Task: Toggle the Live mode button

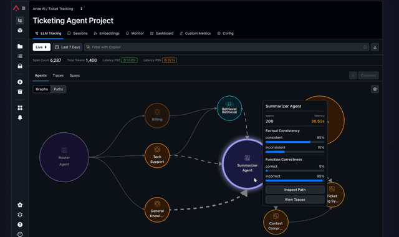Action: pyautogui.click(x=42, y=47)
